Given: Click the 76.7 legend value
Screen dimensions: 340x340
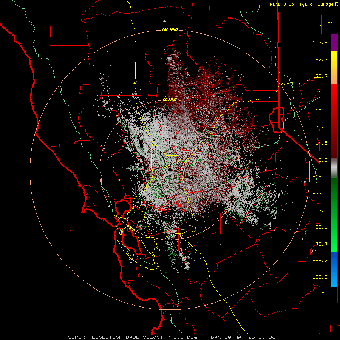Looking at the screenshot, I should pyautogui.click(x=321, y=76).
